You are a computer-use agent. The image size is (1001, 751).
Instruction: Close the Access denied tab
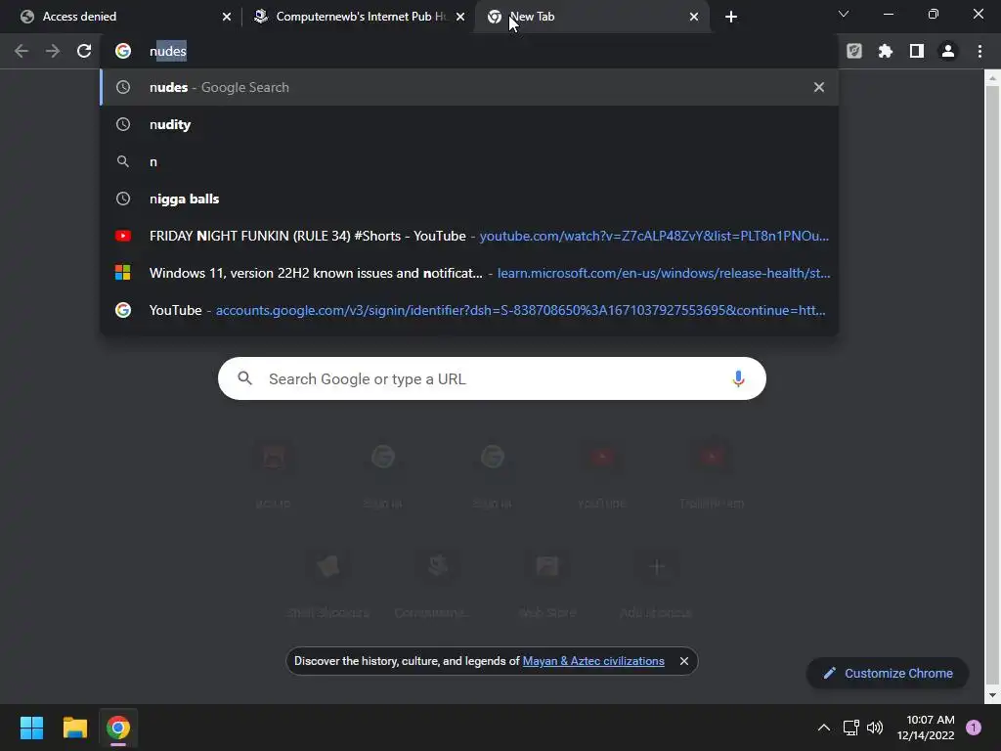click(x=227, y=17)
